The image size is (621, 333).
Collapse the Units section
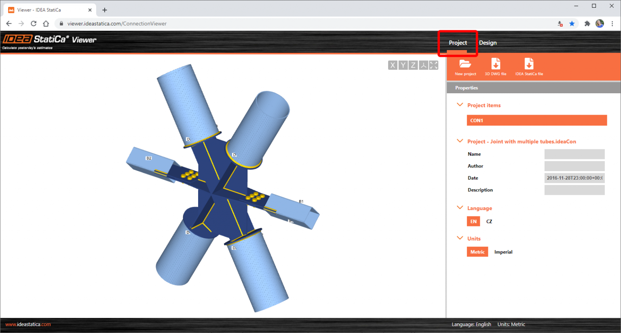click(x=460, y=238)
